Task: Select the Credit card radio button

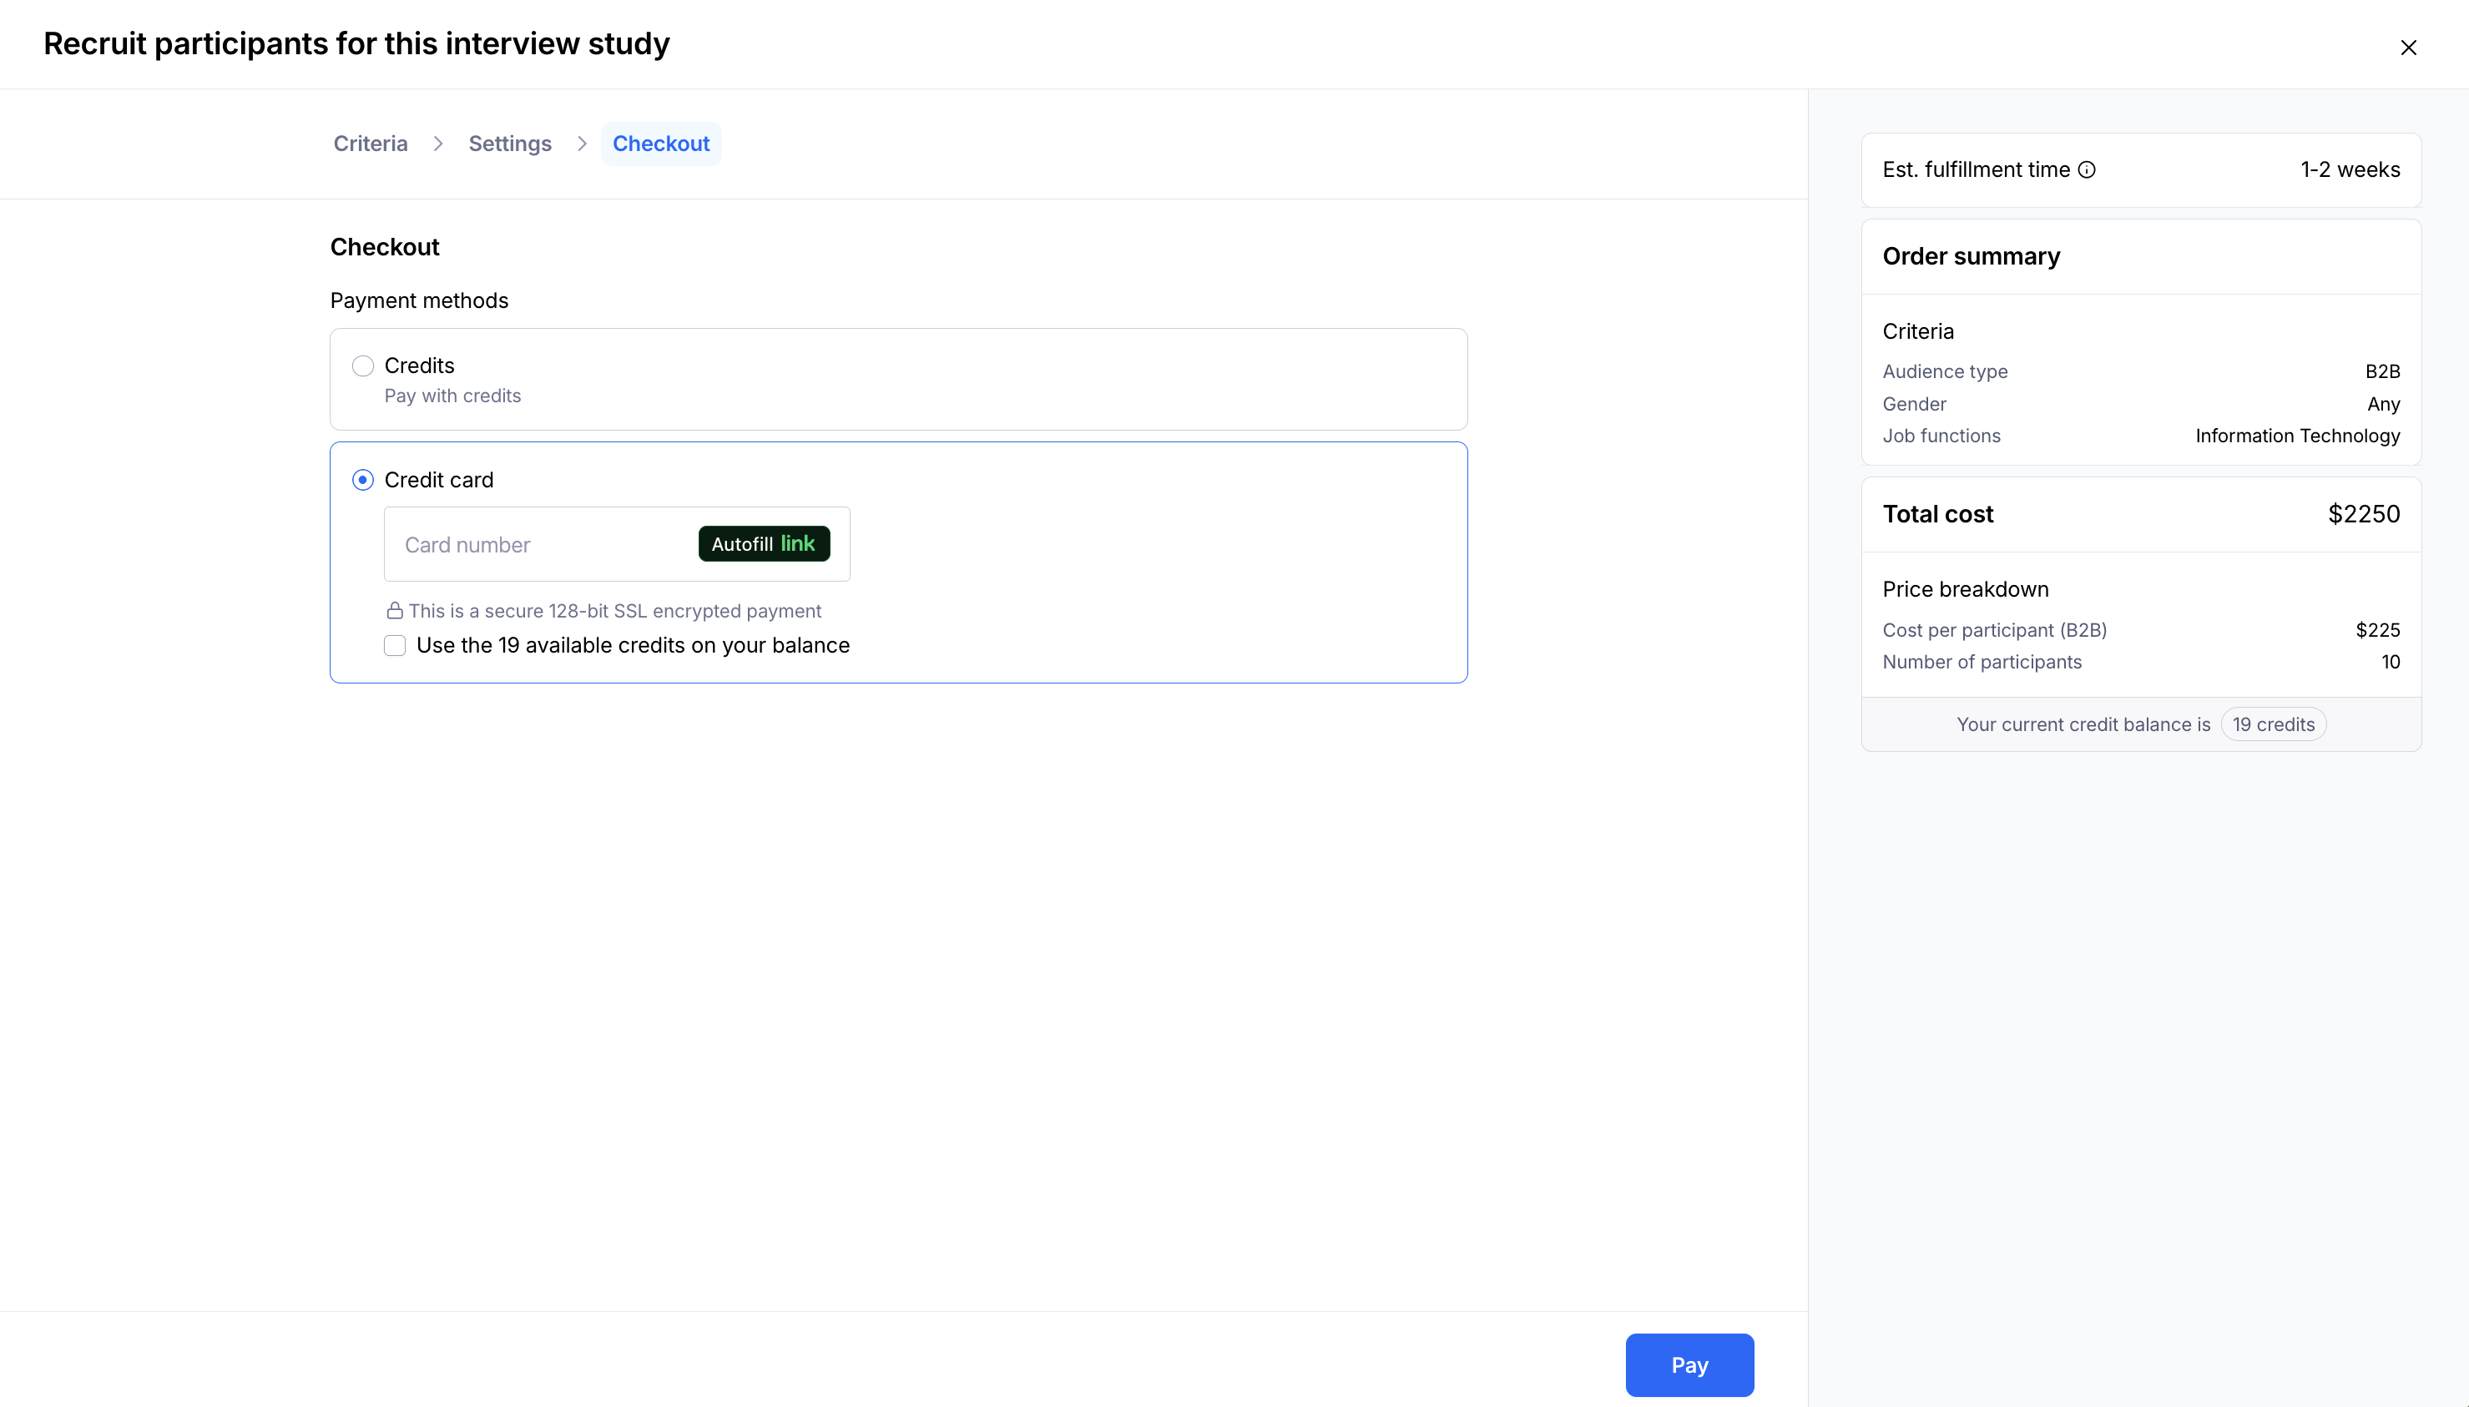Action: pyautogui.click(x=362, y=481)
